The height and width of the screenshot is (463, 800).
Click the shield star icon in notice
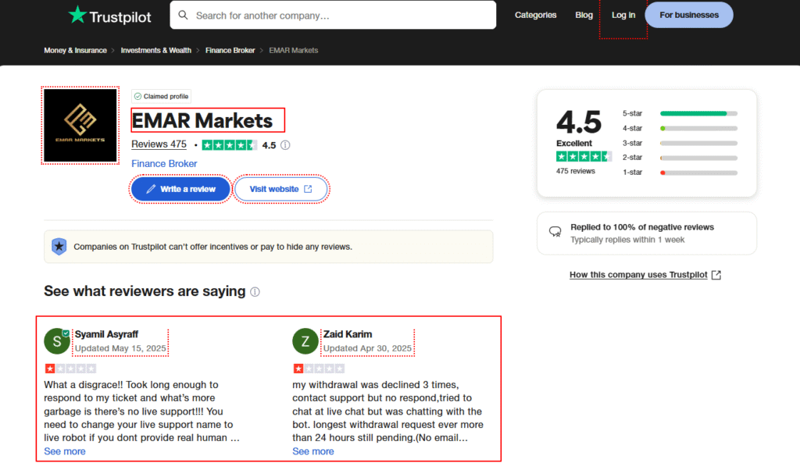[x=59, y=247]
